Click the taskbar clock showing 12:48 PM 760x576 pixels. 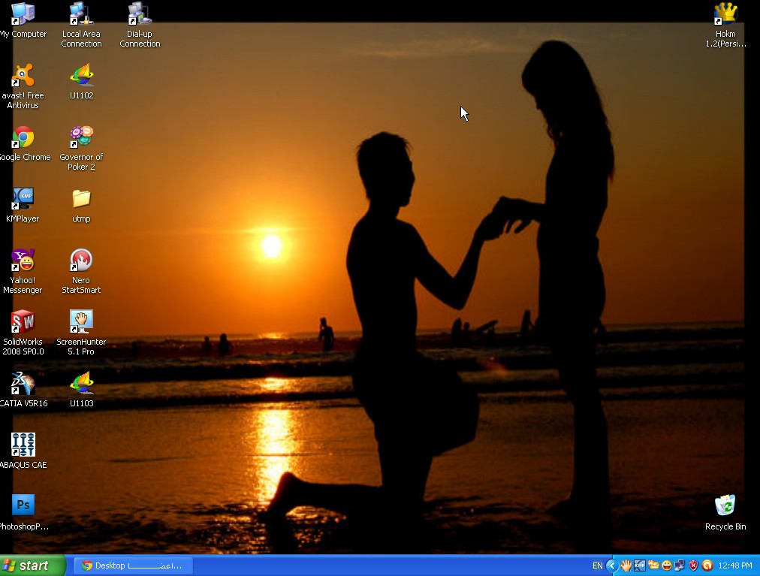[x=734, y=565]
